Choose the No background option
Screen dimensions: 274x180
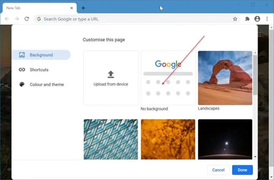tap(168, 78)
